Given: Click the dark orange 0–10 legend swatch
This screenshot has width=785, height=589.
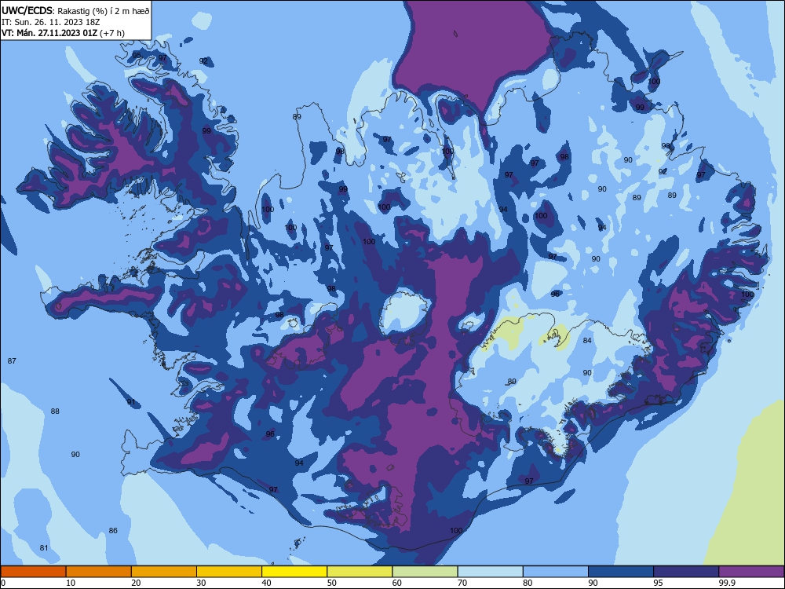Looking at the screenshot, I should click(x=33, y=572).
